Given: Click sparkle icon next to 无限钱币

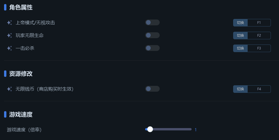Looking at the screenshot, I should (9, 89).
